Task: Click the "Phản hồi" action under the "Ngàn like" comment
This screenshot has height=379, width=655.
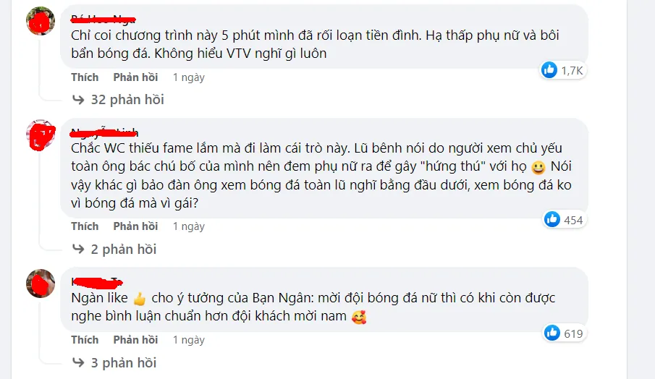Action: (135, 340)
